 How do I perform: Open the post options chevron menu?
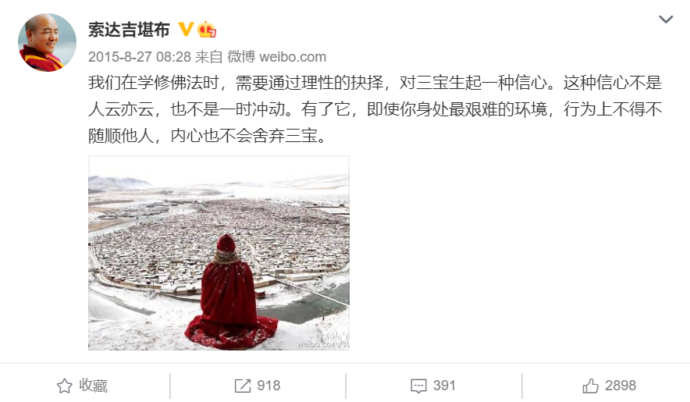click(665, 20)
